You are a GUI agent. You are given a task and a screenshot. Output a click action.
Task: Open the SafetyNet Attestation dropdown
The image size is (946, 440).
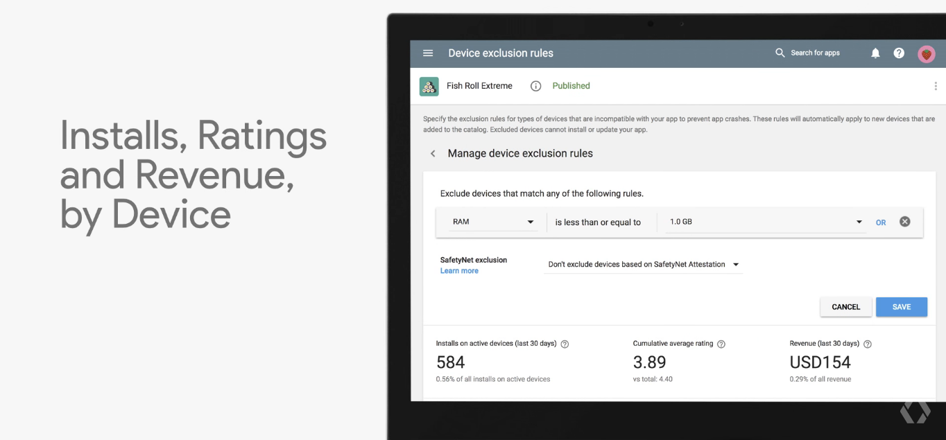click(x=643, y=265)
